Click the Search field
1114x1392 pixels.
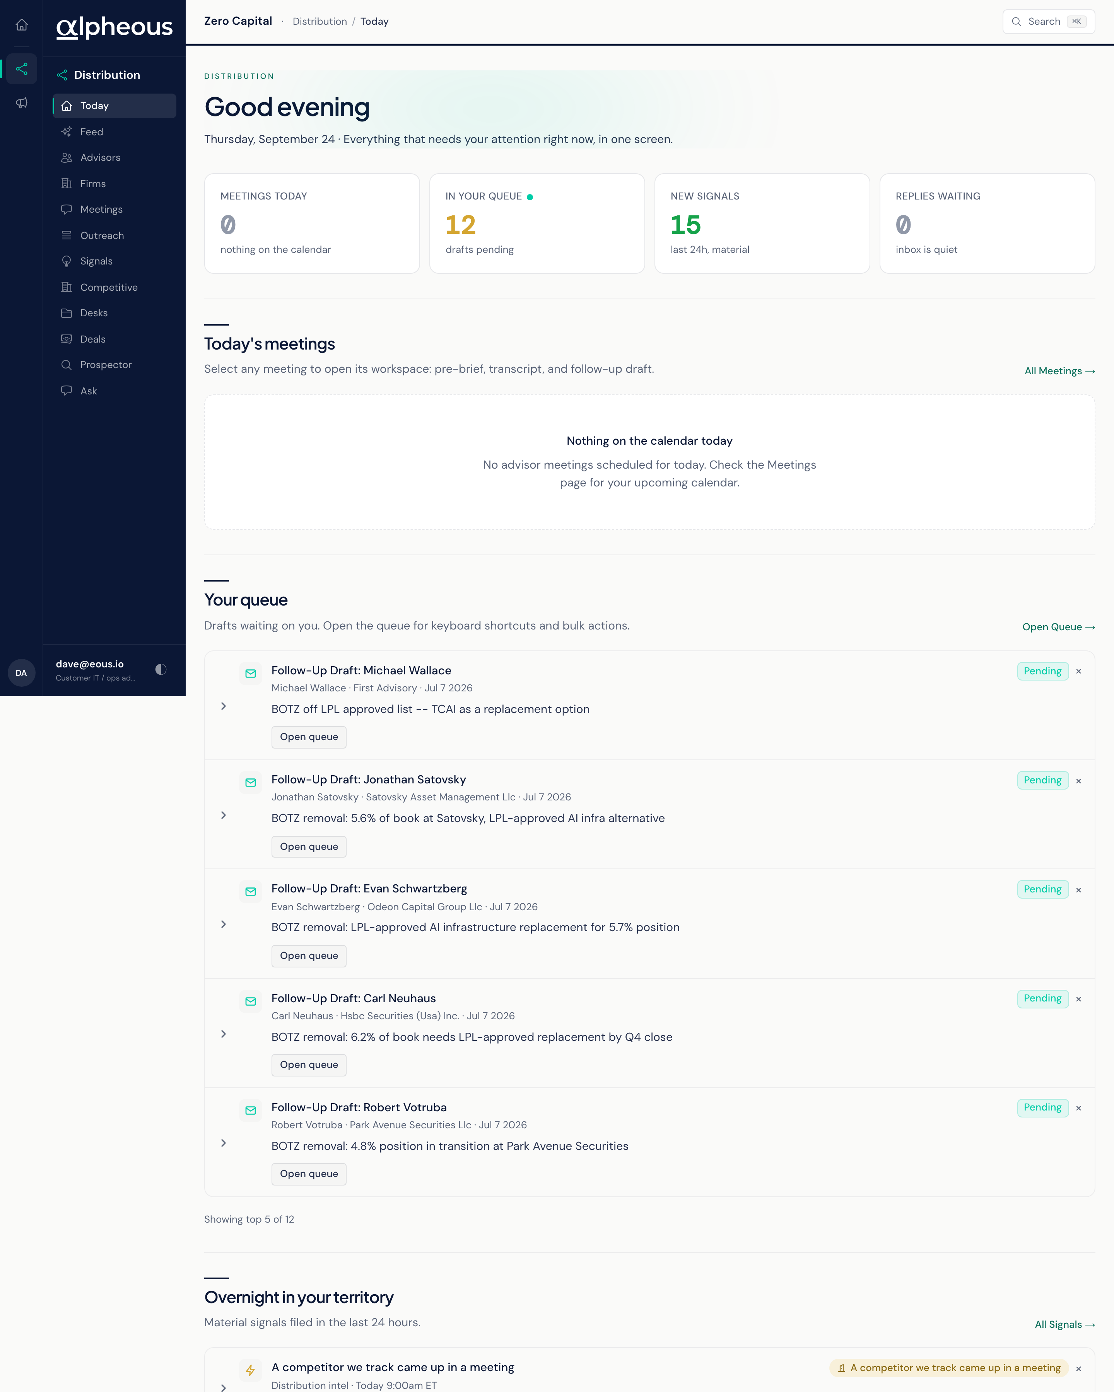(1048, 21)
